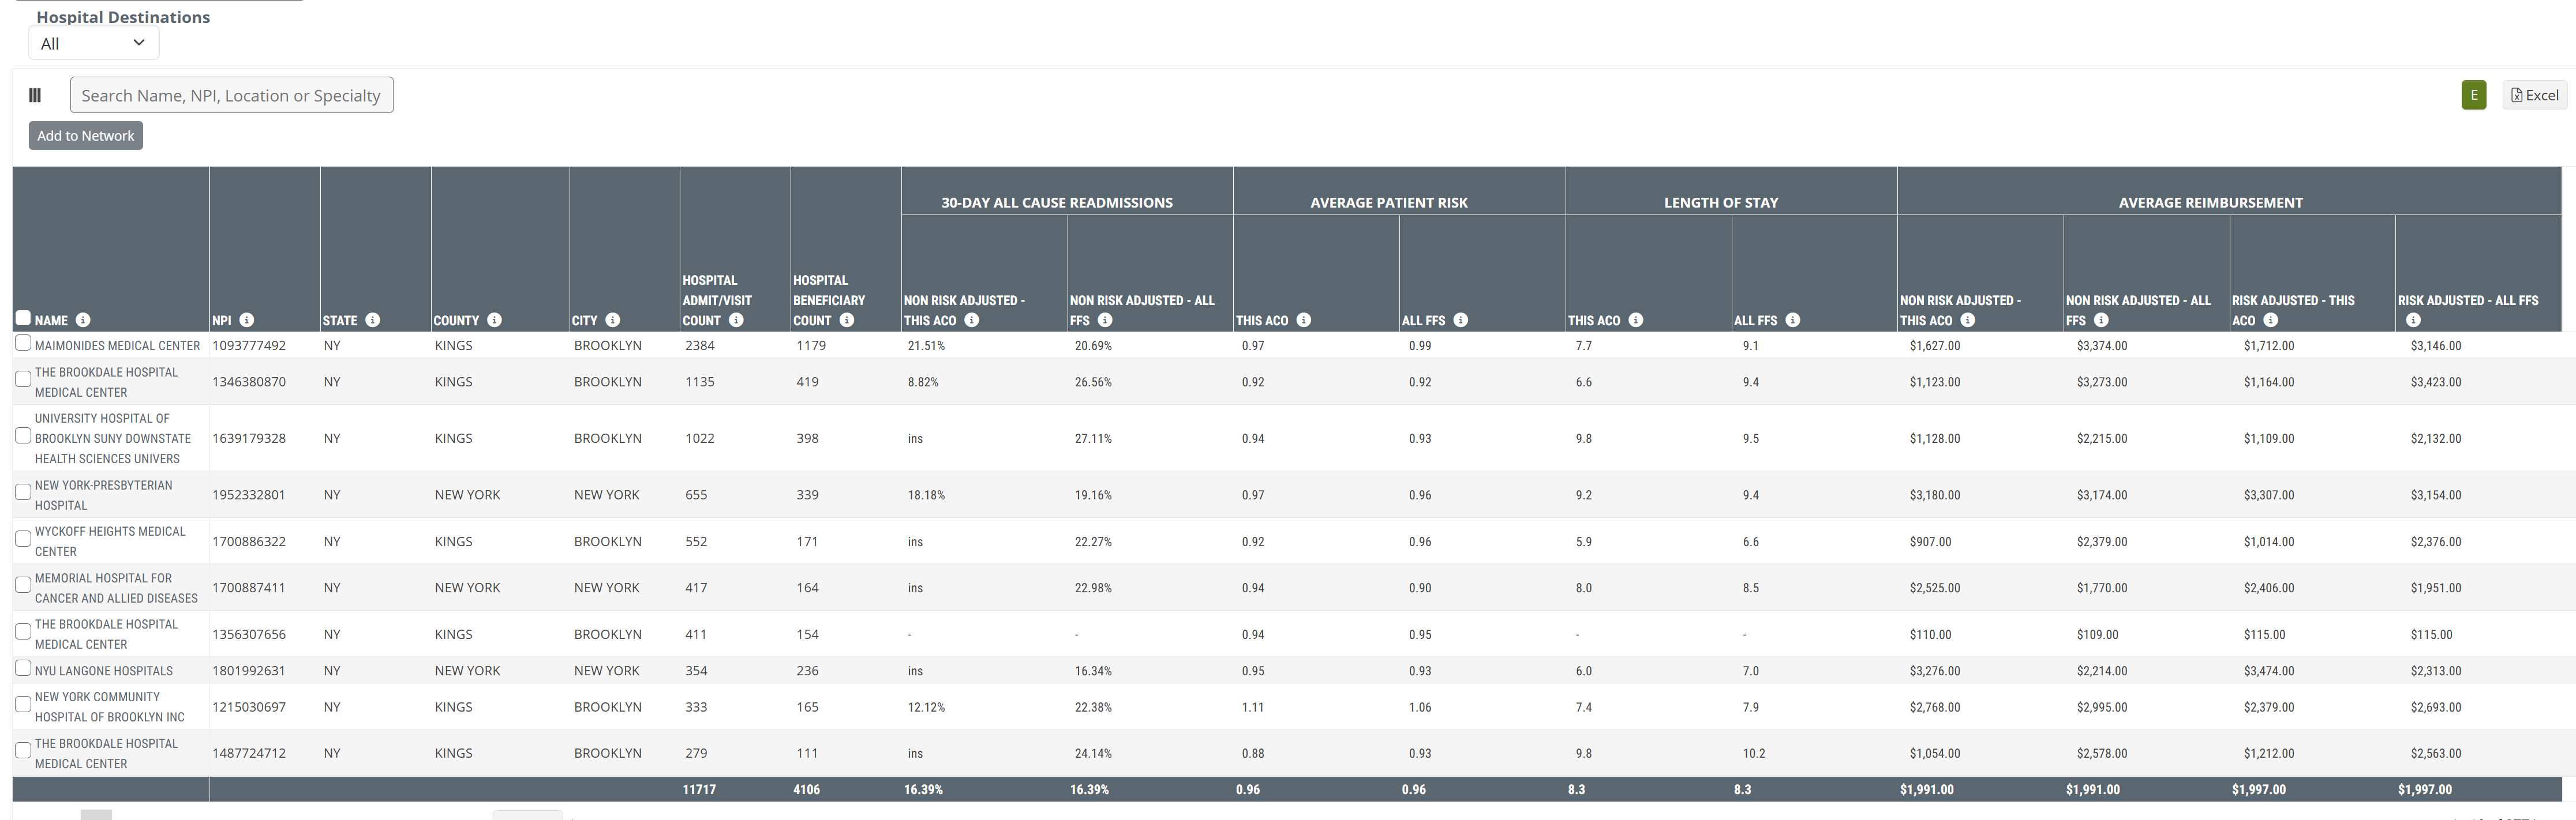Screen dimensions: 2576x820
Task: Click info icon next to NPI header
Action: pos(247,319)
